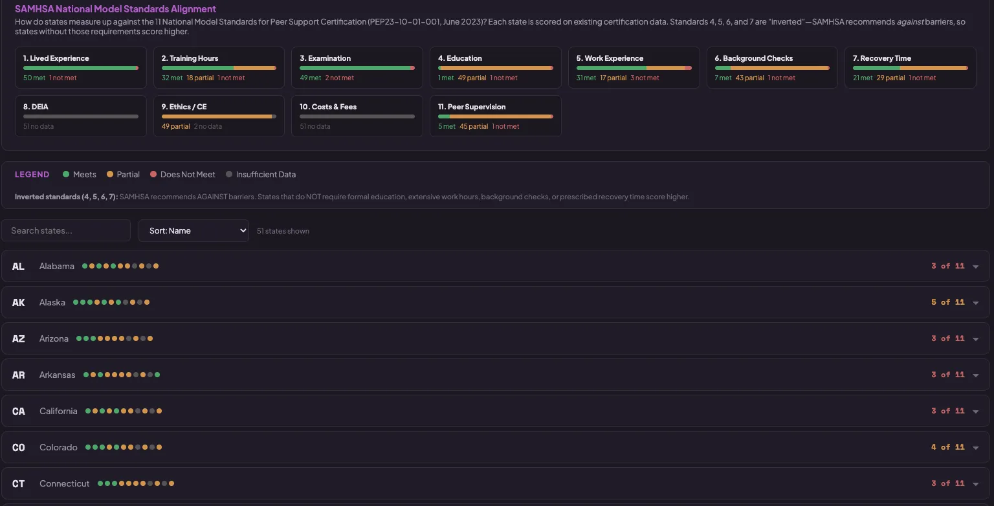994x506 pixels.
Task: Select the 4. Education card
Action: [495, 67]
